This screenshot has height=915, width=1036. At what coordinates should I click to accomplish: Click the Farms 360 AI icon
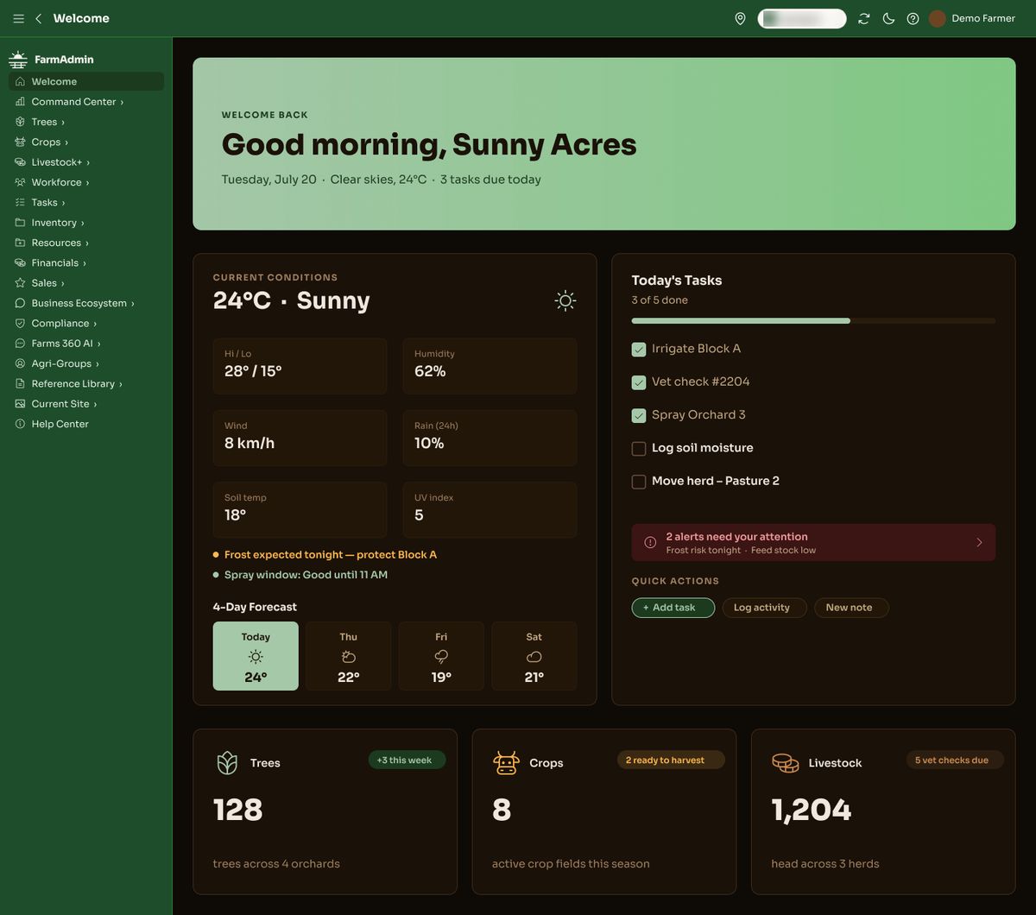[21, 343]
